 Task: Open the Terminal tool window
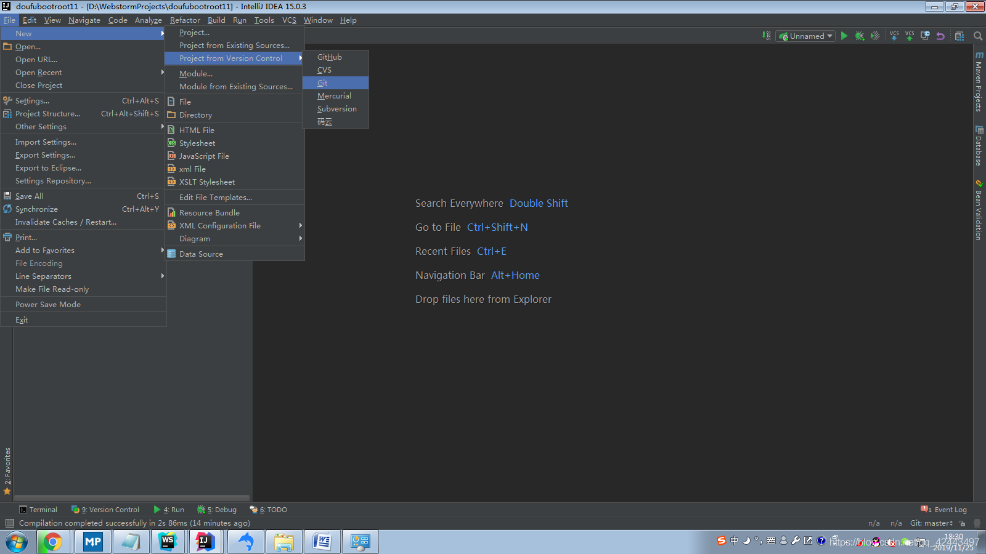(38, 510)
